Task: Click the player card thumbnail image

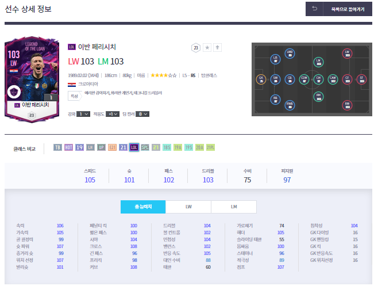Action: point(32,79)
